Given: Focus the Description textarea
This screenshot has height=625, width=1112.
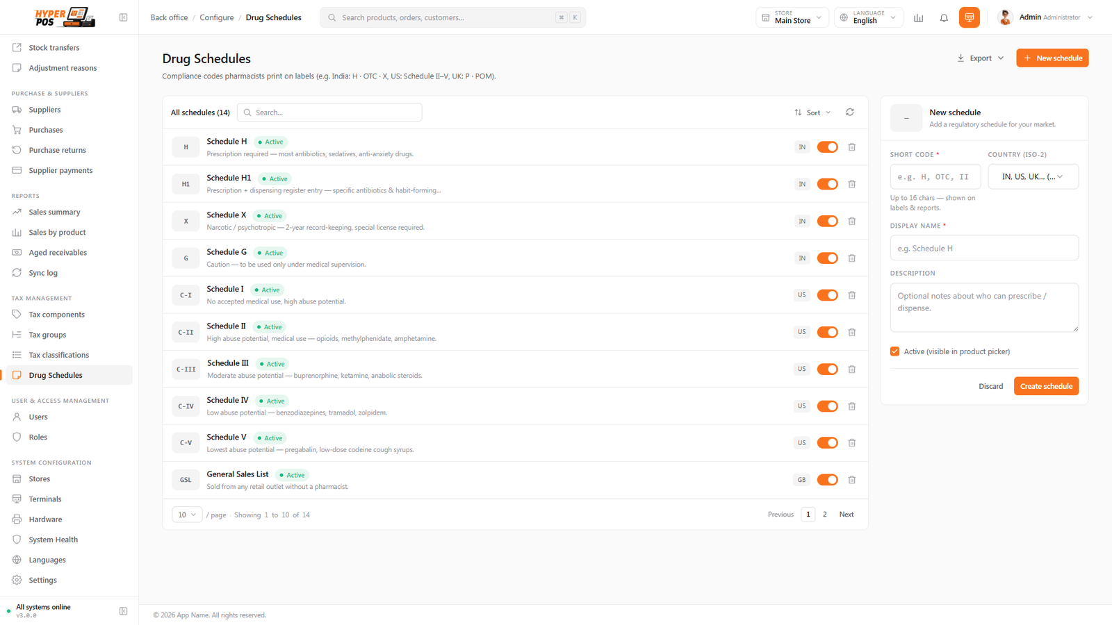Looking at the screenshot, I should 984,307.
